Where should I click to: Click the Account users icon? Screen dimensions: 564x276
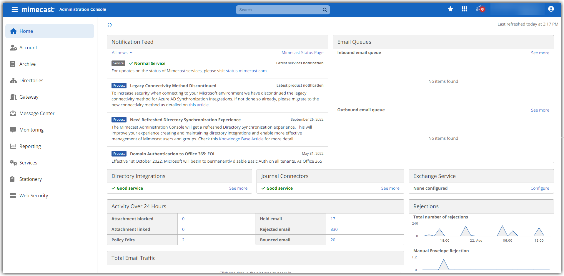click(x=13, y=48)
